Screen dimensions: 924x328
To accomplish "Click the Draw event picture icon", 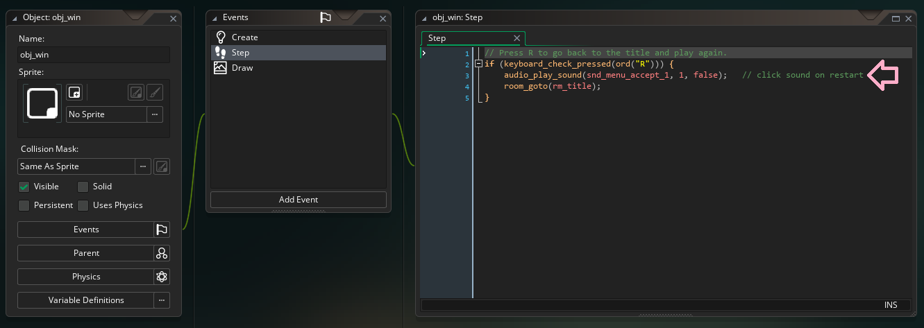I will point(220,68).
